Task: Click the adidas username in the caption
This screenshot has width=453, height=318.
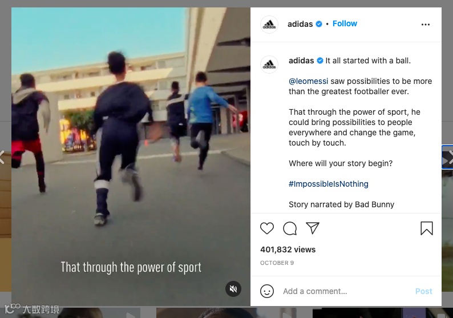Action: point(301,61)
